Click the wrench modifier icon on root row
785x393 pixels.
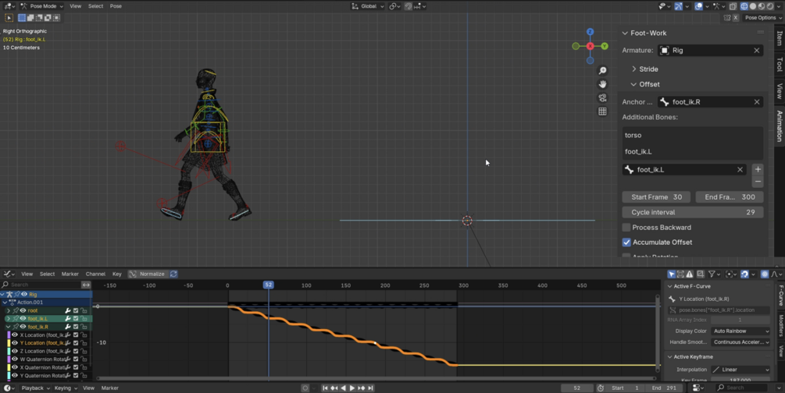tap(68, 310)
